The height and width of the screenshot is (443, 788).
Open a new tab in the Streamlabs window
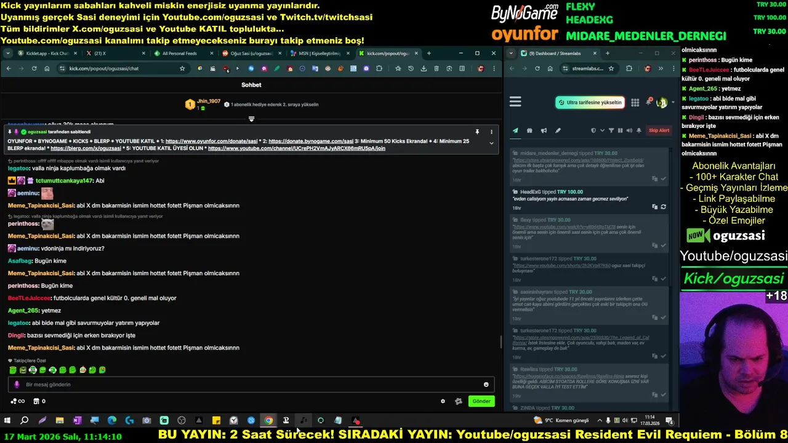[x=607, y=54]
